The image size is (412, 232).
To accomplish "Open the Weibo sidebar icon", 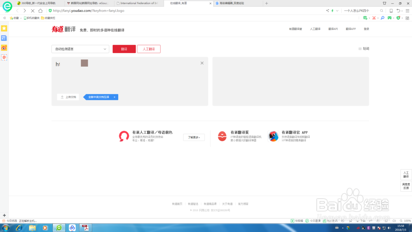I will [x=4, y=48].
